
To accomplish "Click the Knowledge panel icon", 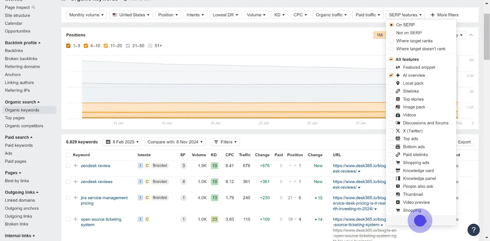I will [398, 178].
